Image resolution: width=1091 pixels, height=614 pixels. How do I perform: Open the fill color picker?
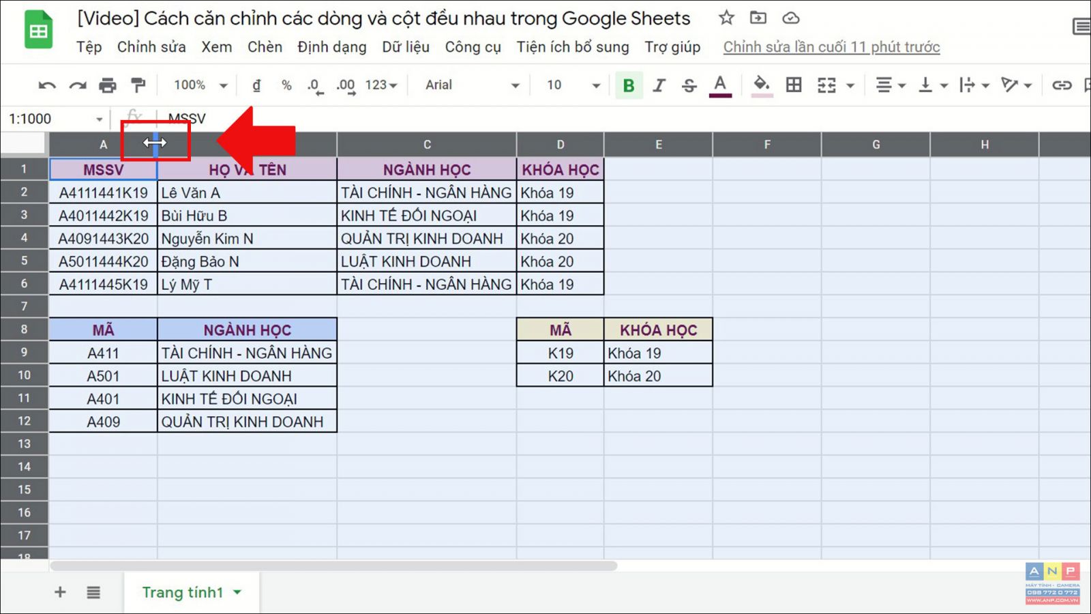coord(762,85)
